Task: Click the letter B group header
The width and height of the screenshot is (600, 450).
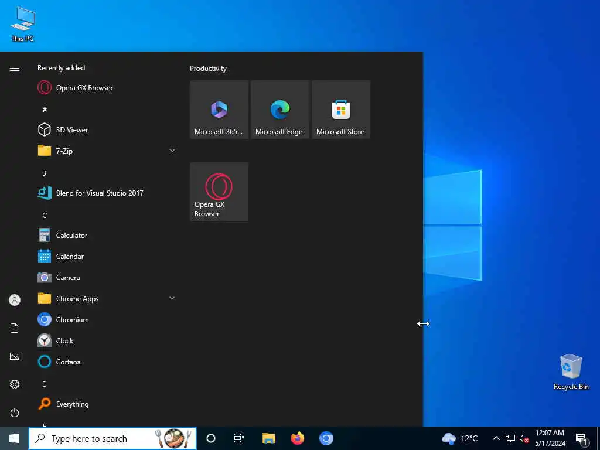Action: point(44,173)
